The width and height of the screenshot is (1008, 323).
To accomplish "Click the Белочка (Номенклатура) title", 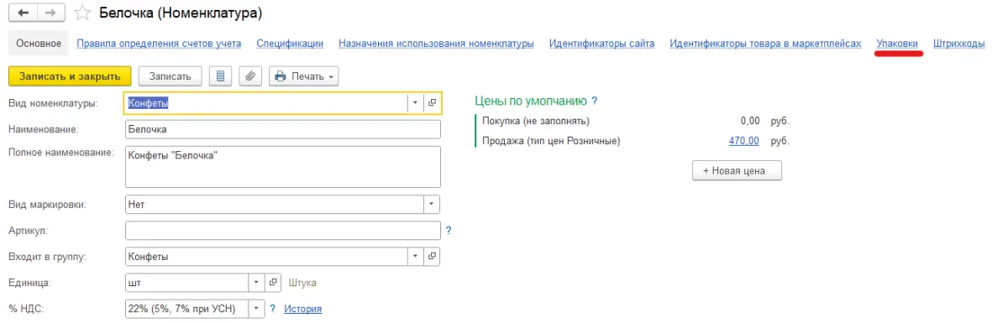I will (181, 13).
